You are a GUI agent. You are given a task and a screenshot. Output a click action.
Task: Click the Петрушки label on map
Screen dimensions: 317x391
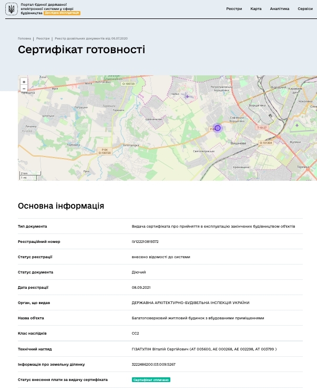point(81,107)
